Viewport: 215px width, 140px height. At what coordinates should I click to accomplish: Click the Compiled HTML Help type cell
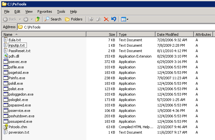coord(136,127)
